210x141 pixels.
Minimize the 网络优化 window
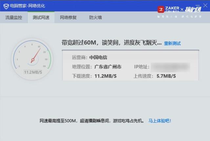[198, 6]
